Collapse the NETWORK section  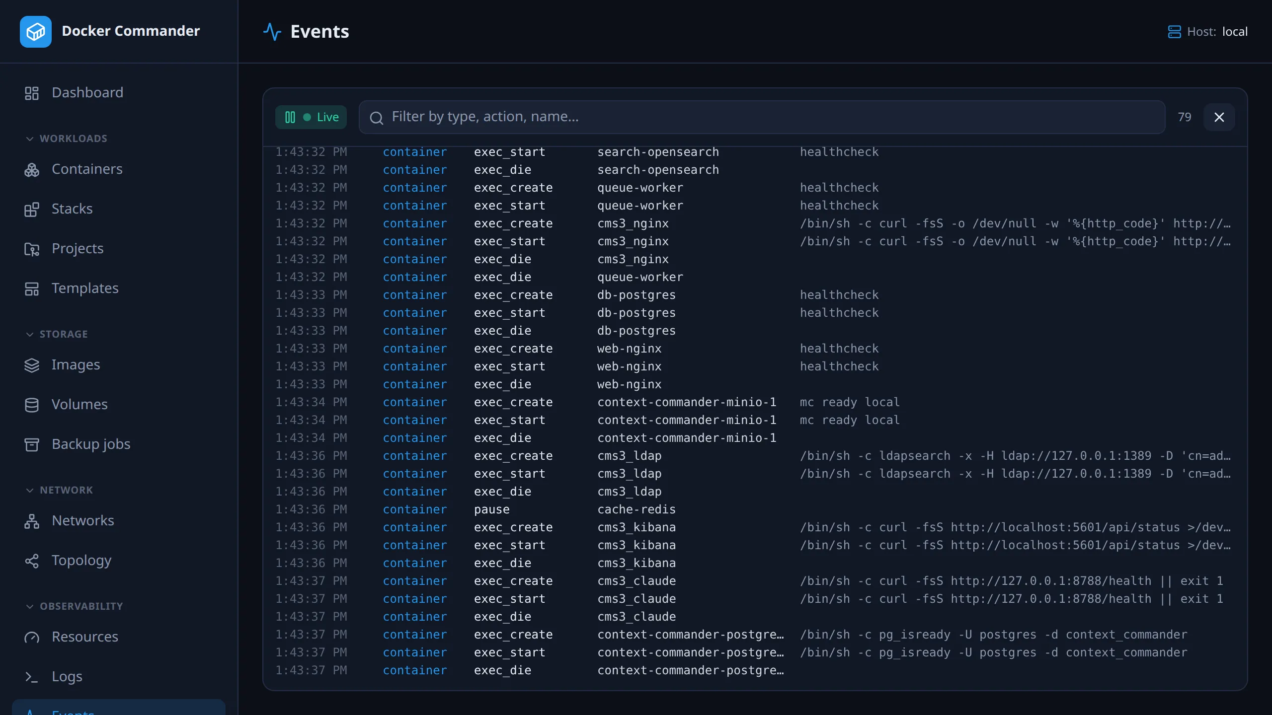point(59,490)
